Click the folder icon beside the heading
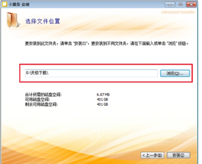 [x=13, y=20]
